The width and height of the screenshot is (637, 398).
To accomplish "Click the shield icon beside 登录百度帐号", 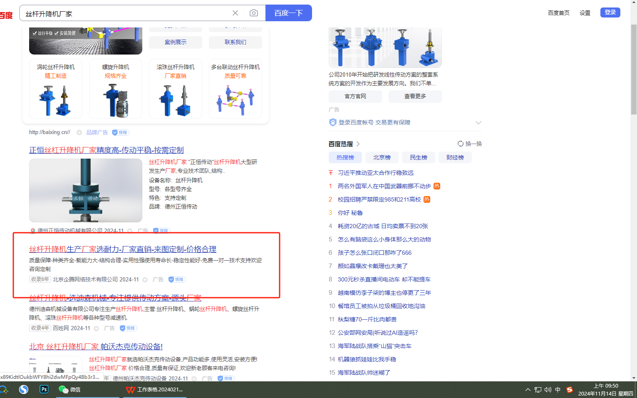I will tap(332, 122).
